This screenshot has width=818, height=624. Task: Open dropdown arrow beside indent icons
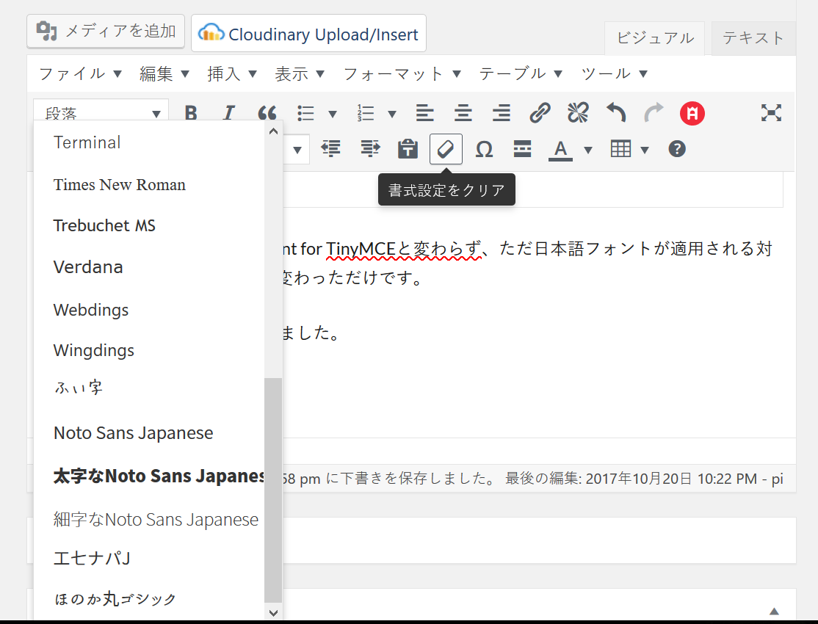(297, 150)
